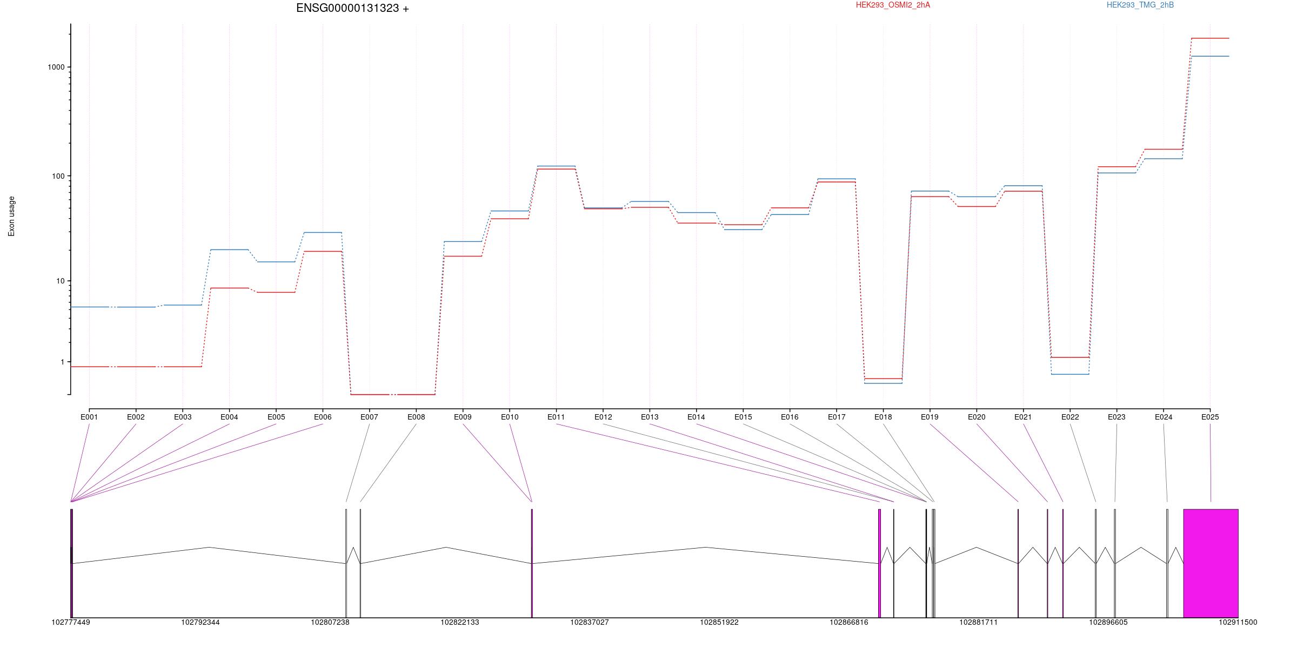Click exon label E005
Screen dimensions: 1297x648
pyautogui.click(x=276, y=417)
